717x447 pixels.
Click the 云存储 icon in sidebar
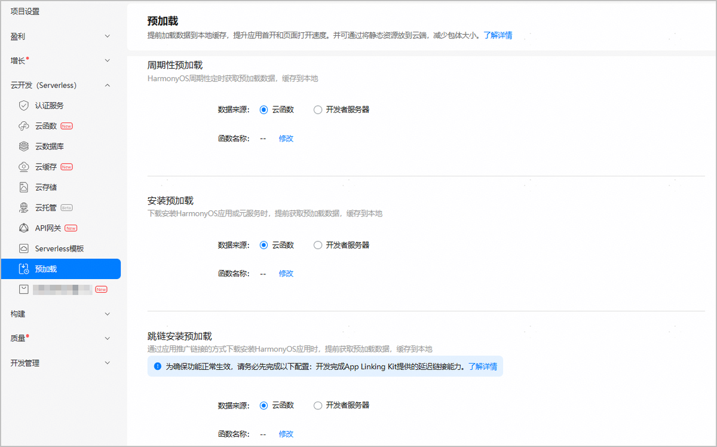24,187
